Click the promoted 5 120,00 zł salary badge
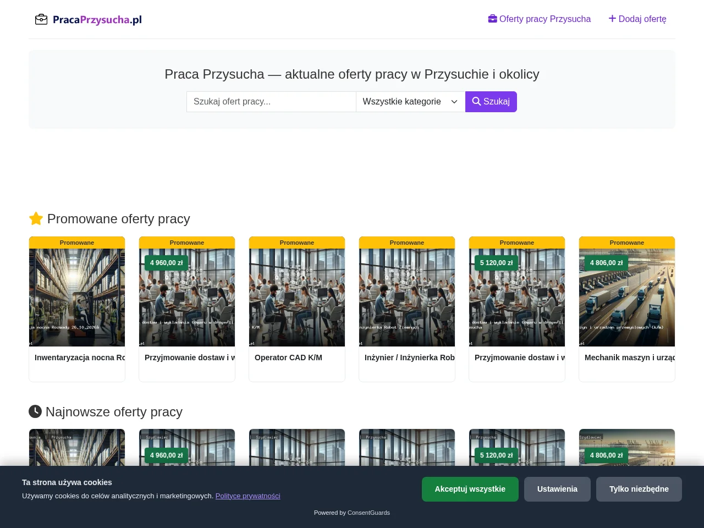The height and width of the screenshot is (528, 704). point(496,263)
